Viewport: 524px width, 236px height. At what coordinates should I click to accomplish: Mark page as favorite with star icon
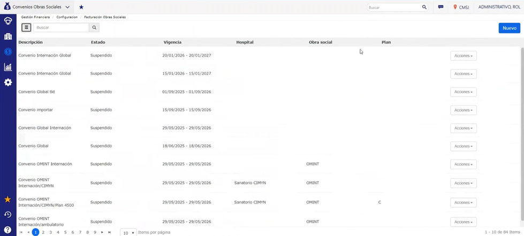81,7
